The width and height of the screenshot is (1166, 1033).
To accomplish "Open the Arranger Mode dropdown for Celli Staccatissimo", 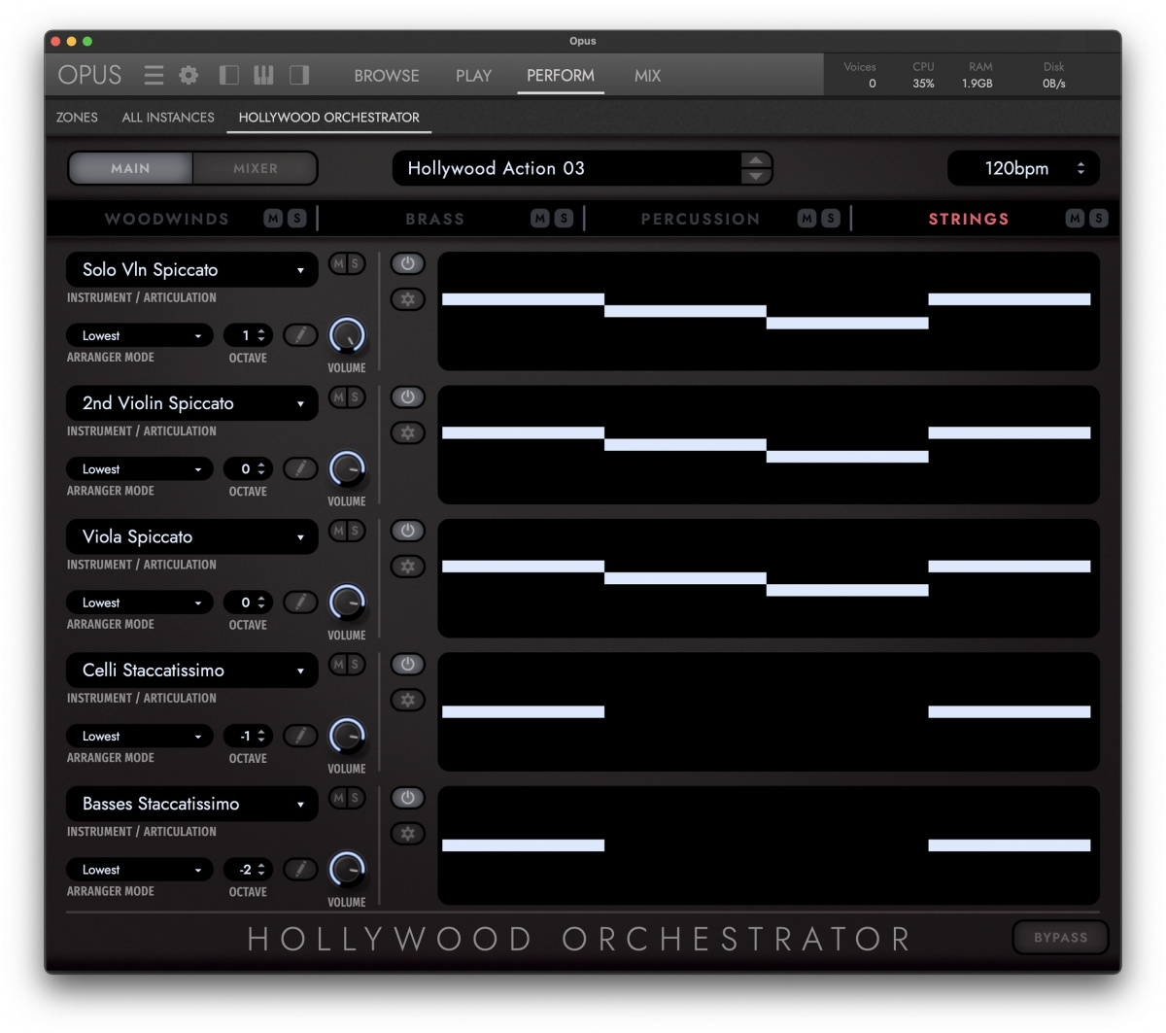I will (139, 736).
